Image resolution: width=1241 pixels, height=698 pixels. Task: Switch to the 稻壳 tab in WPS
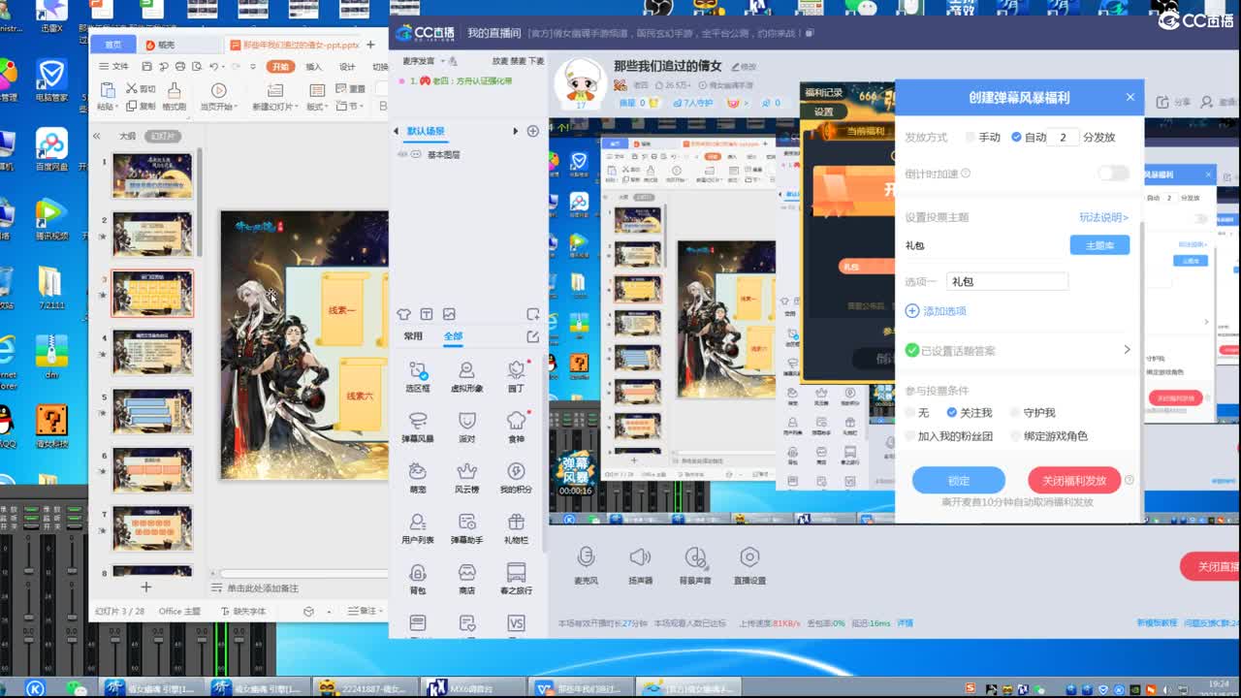coord(161,45)
